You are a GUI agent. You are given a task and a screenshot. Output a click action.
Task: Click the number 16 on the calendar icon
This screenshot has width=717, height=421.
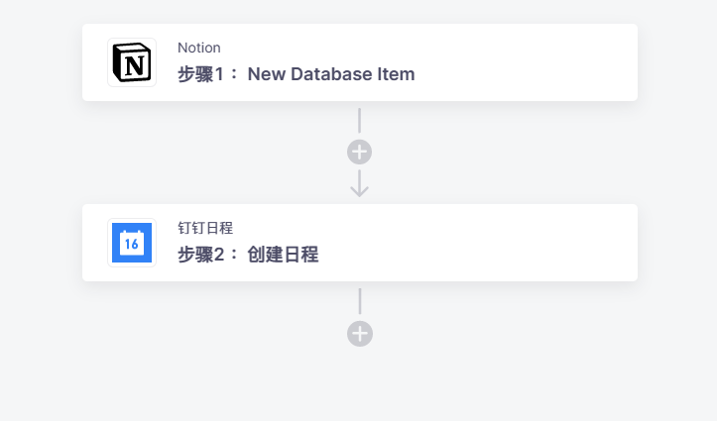pos(132,245)
